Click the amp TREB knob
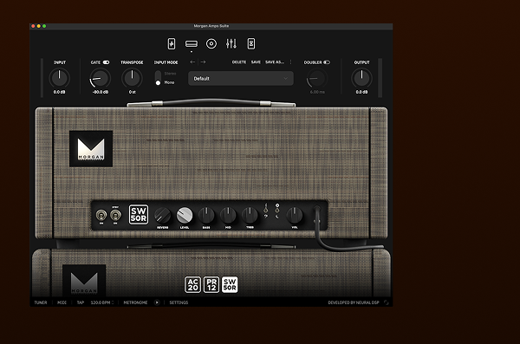Image resolution: width=520 pixels, height=344 pixels. pyautogui.click(x=250, y=215)
